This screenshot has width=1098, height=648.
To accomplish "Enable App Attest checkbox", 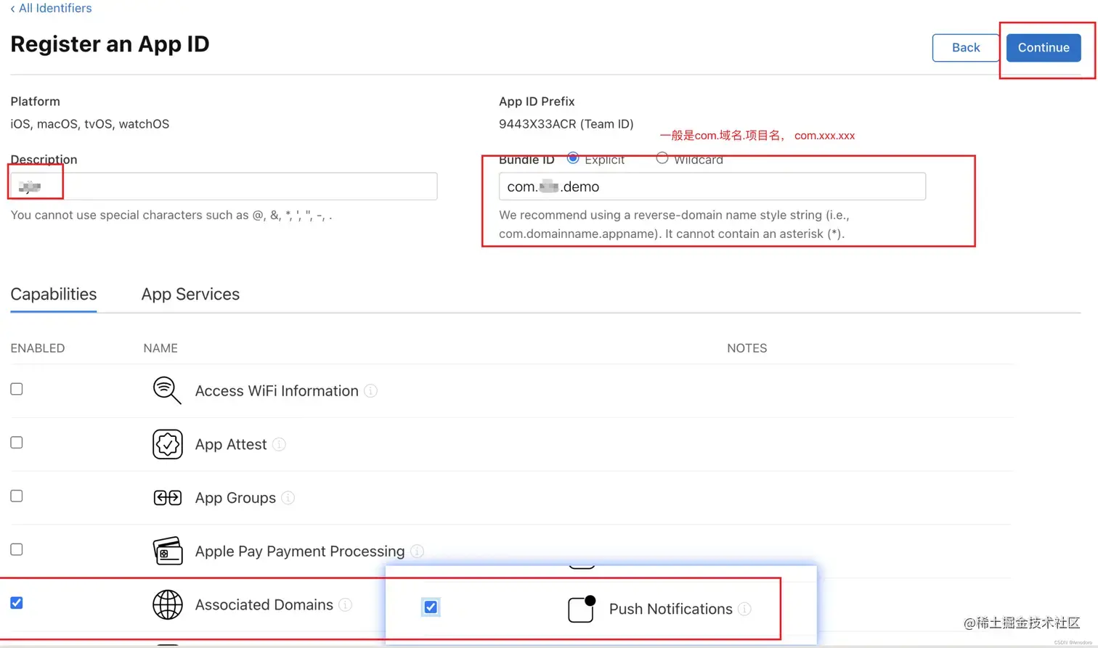I will click(x=17, y=443).
